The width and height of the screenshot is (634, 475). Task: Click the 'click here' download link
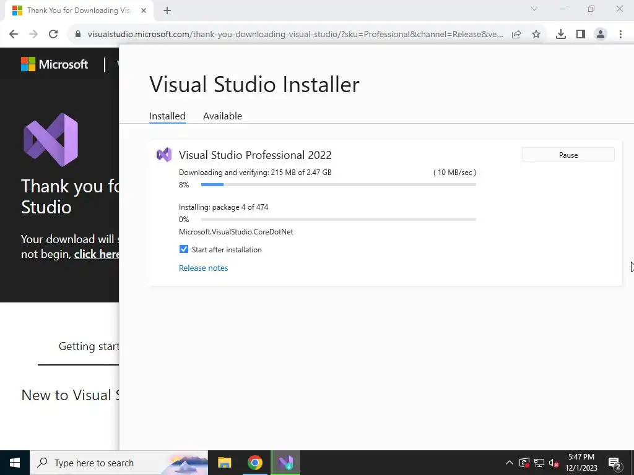96,254
